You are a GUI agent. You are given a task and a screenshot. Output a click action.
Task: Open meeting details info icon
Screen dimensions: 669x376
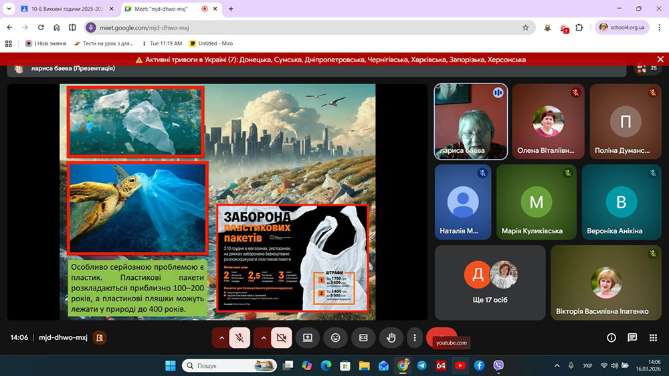click(x=611, y=338)
